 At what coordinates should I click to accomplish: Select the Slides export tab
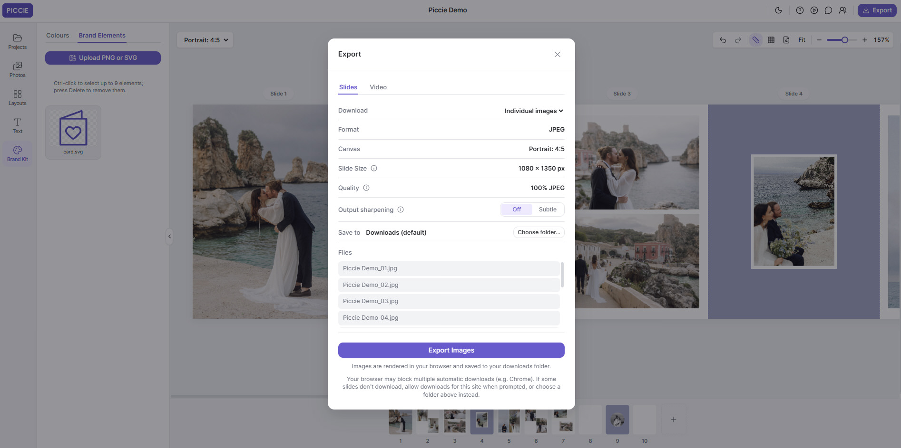pyautogui.click(x=348, y=87)
